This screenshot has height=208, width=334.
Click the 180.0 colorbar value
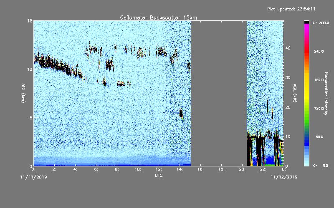tap(319, 80)
